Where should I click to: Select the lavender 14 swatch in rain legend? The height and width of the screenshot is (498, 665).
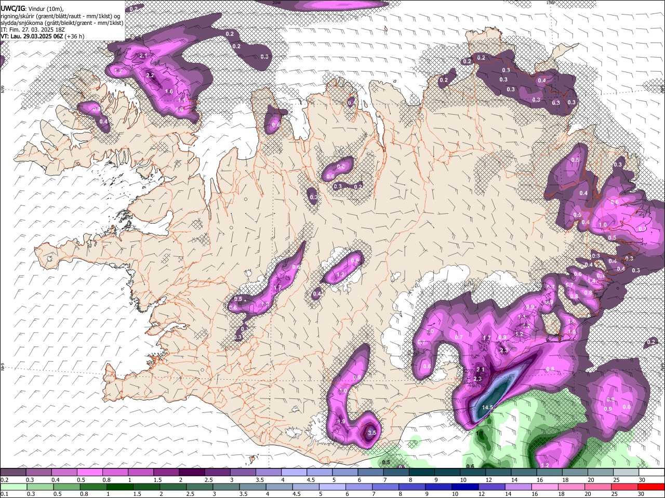point(518,487)
